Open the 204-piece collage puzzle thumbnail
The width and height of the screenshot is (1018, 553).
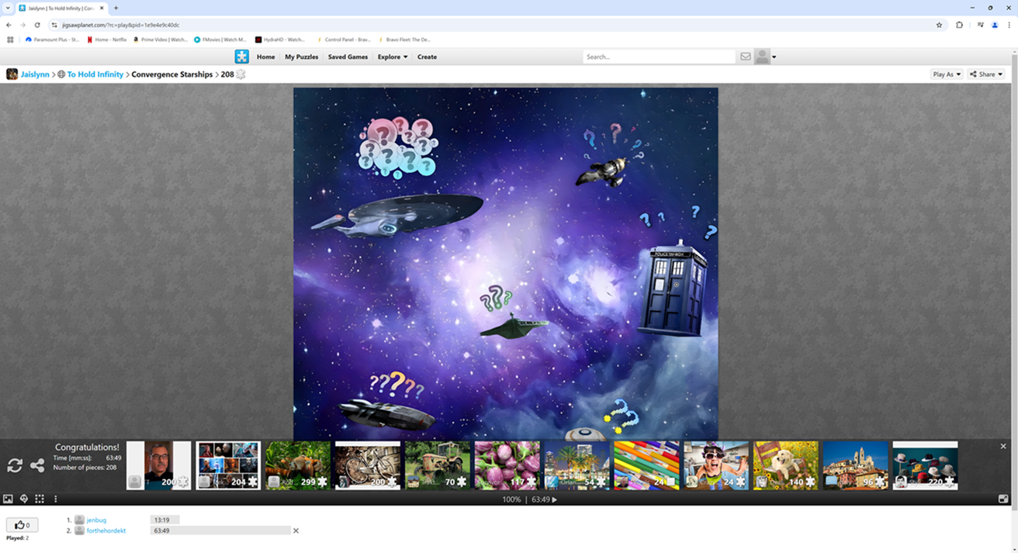[x=228, y=465]
